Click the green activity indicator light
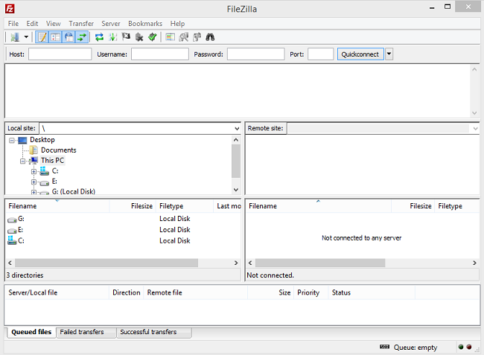Screen dimensions: 484x355 click(461, 347)
